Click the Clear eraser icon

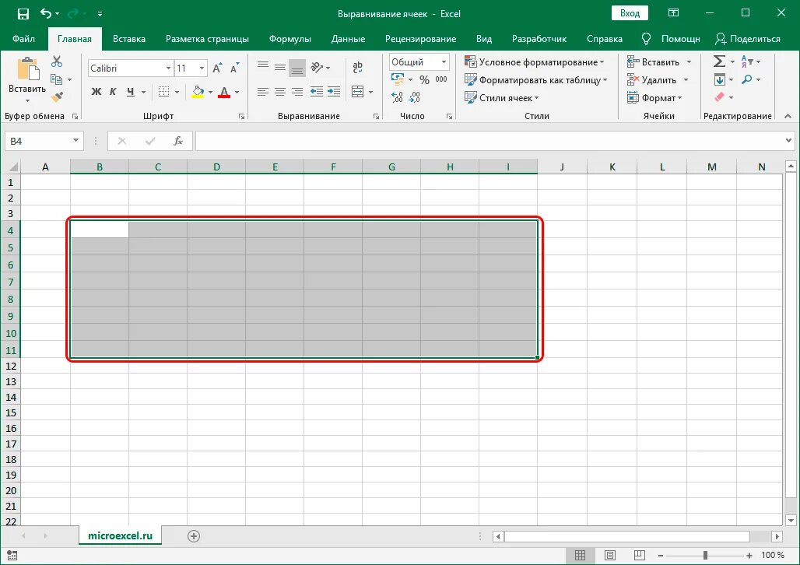[719, 97]
